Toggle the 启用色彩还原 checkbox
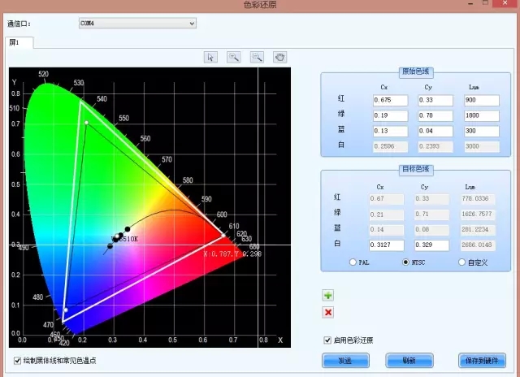 pyautogui.click(x=328, y=340)
